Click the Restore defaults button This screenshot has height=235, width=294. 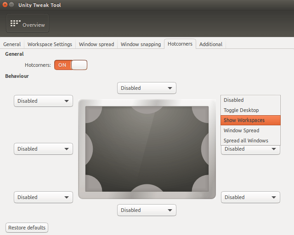[27, 228]
